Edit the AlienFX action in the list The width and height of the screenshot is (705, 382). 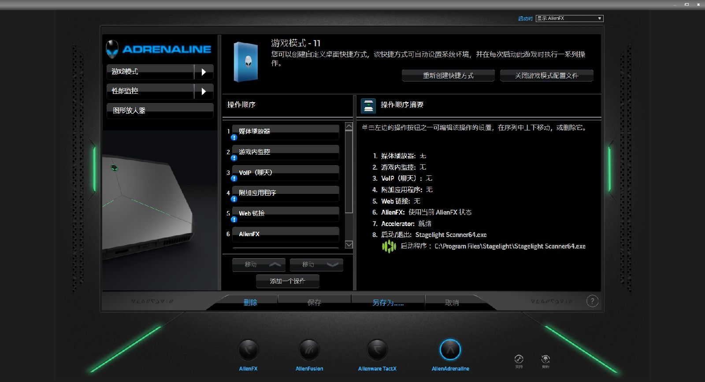coord(286,234)
